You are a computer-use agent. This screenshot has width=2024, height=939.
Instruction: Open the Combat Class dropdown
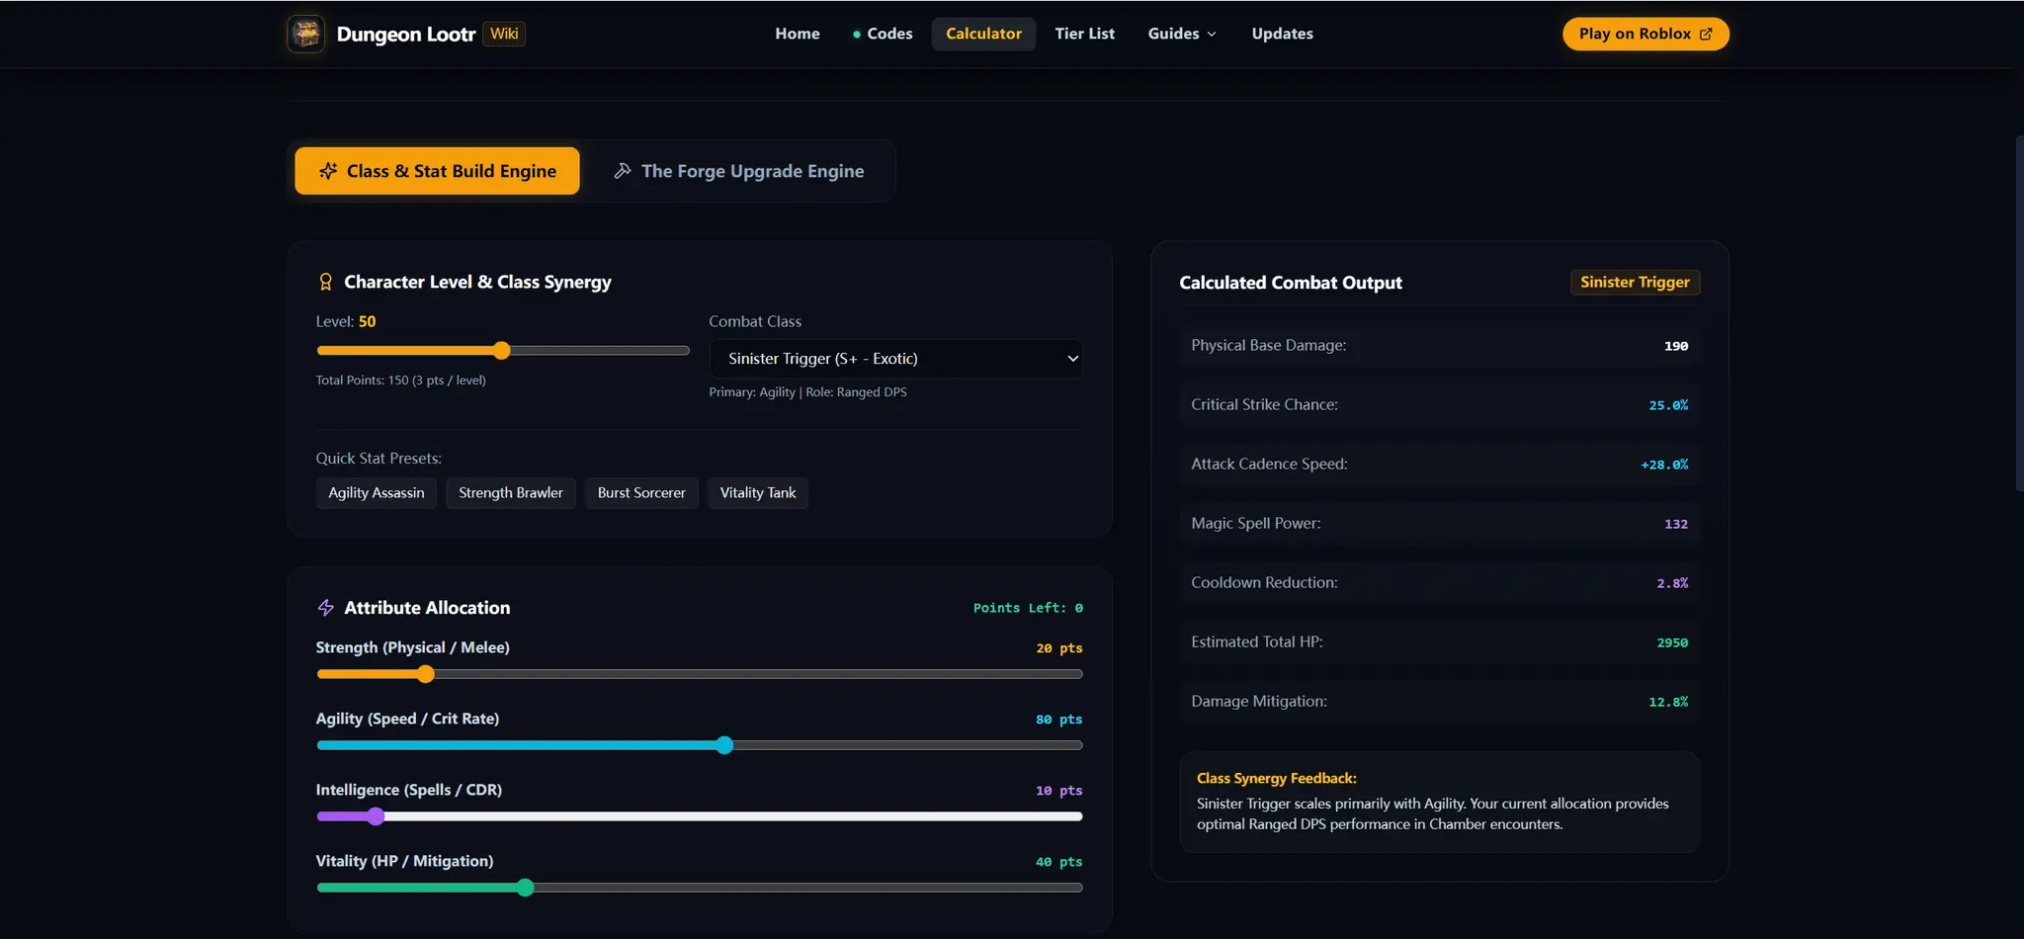(x=895, y=359)
